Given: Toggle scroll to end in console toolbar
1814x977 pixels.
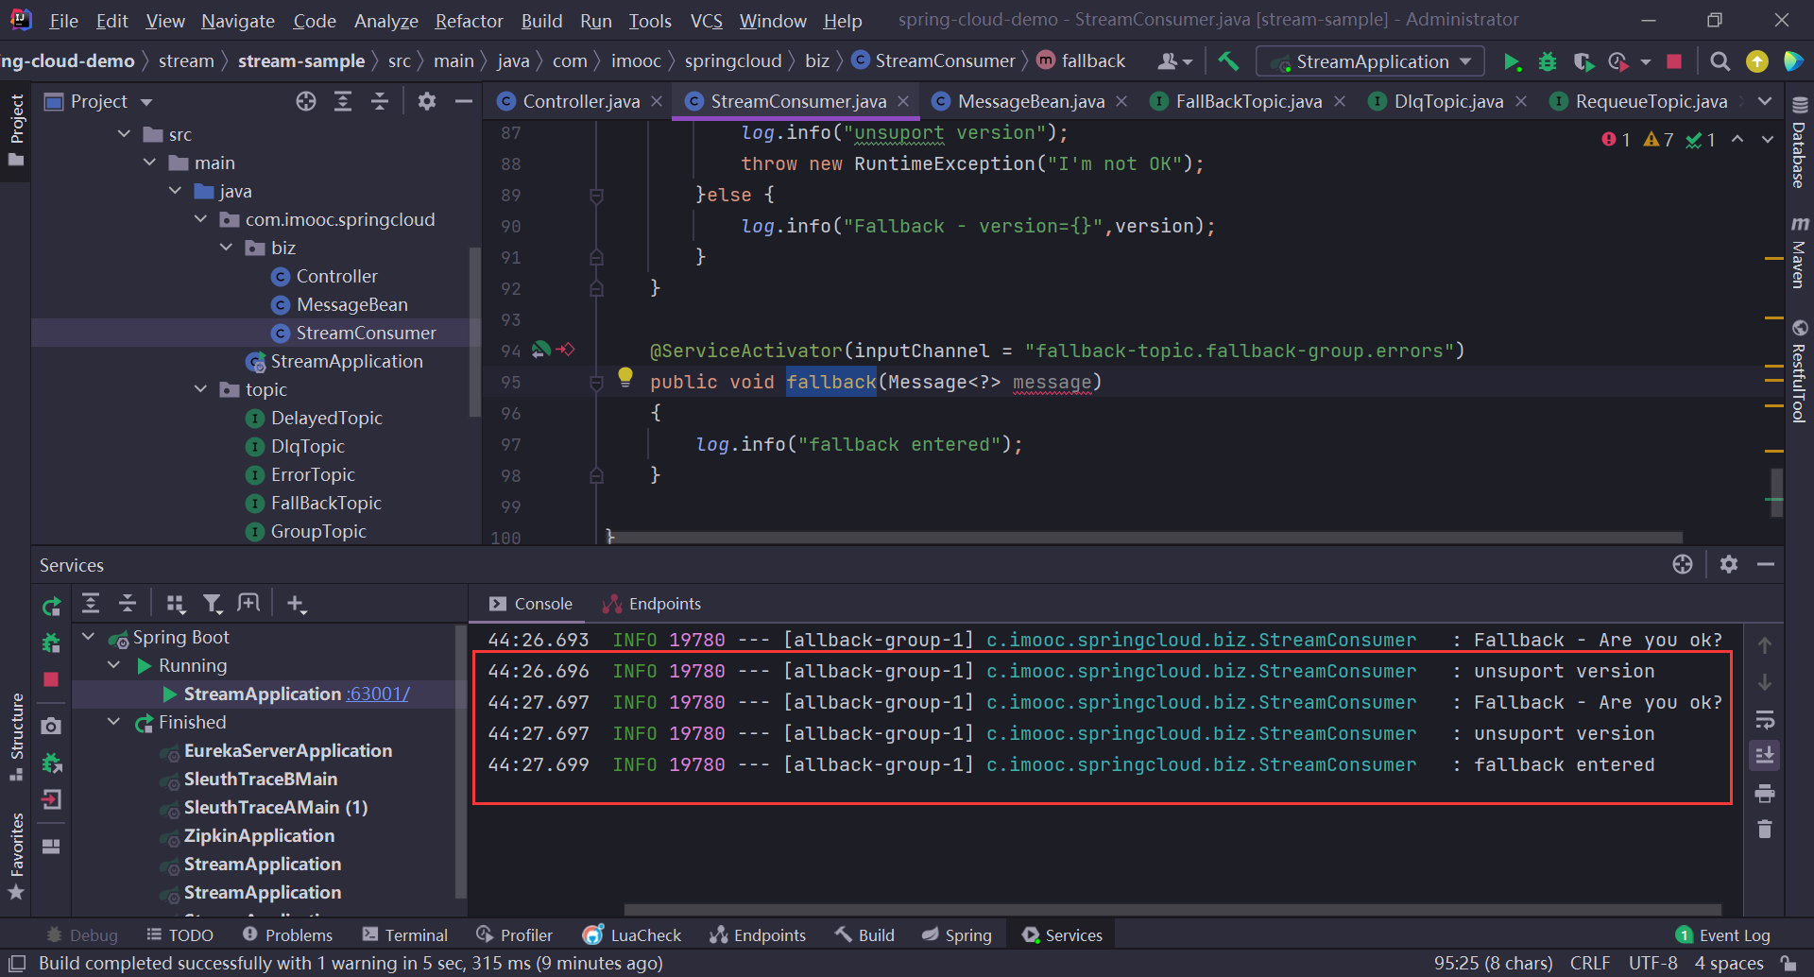Looking at the screenshot, I should coord(1764,755).
